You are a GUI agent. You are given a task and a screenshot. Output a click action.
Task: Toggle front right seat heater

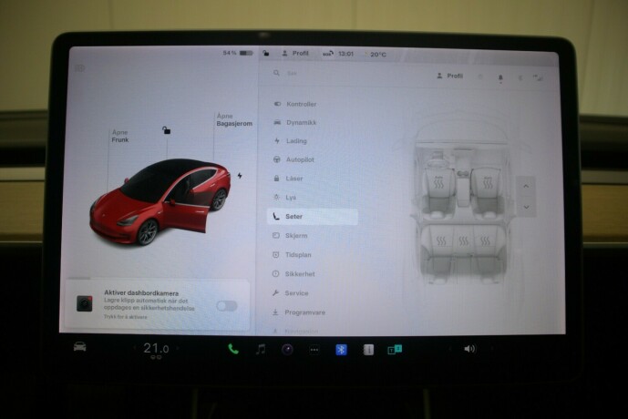(x=488, y=182)
